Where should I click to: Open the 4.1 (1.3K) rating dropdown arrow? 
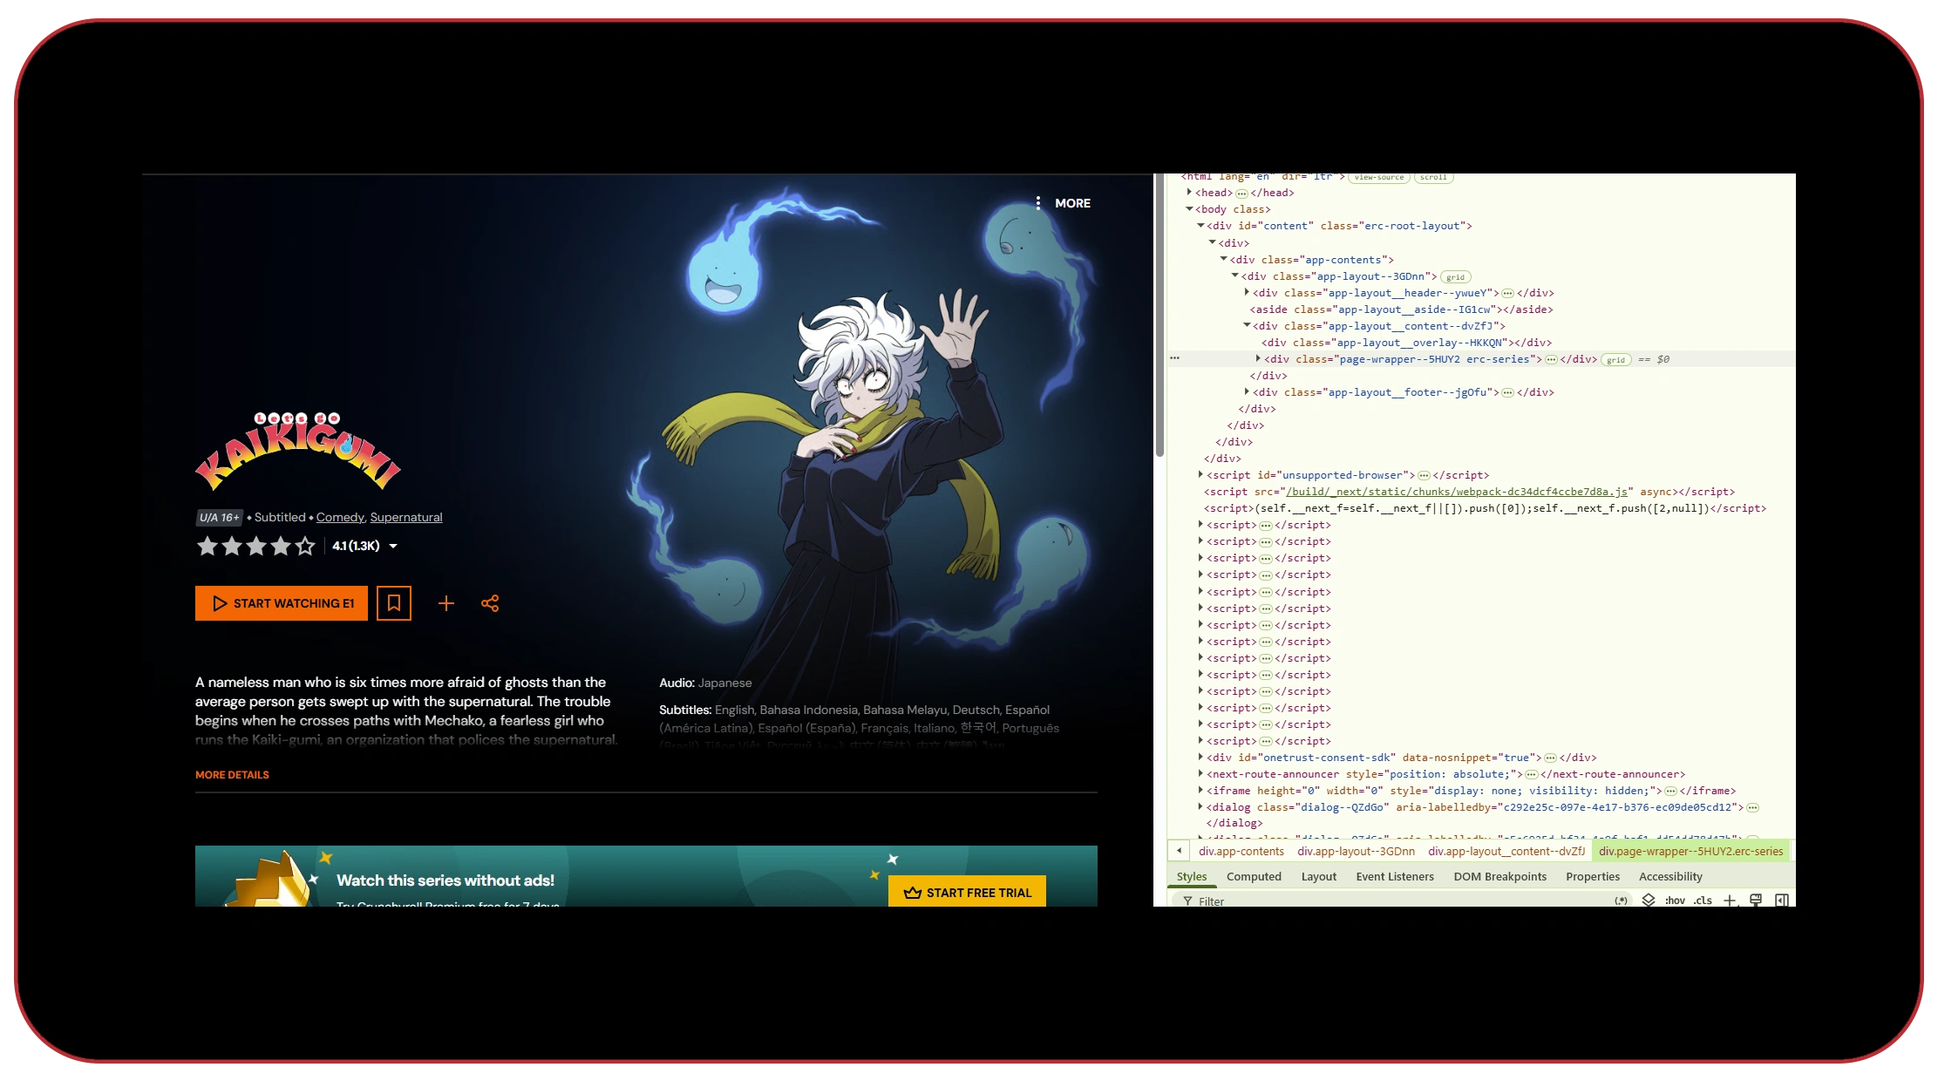[x=393, y=546]
